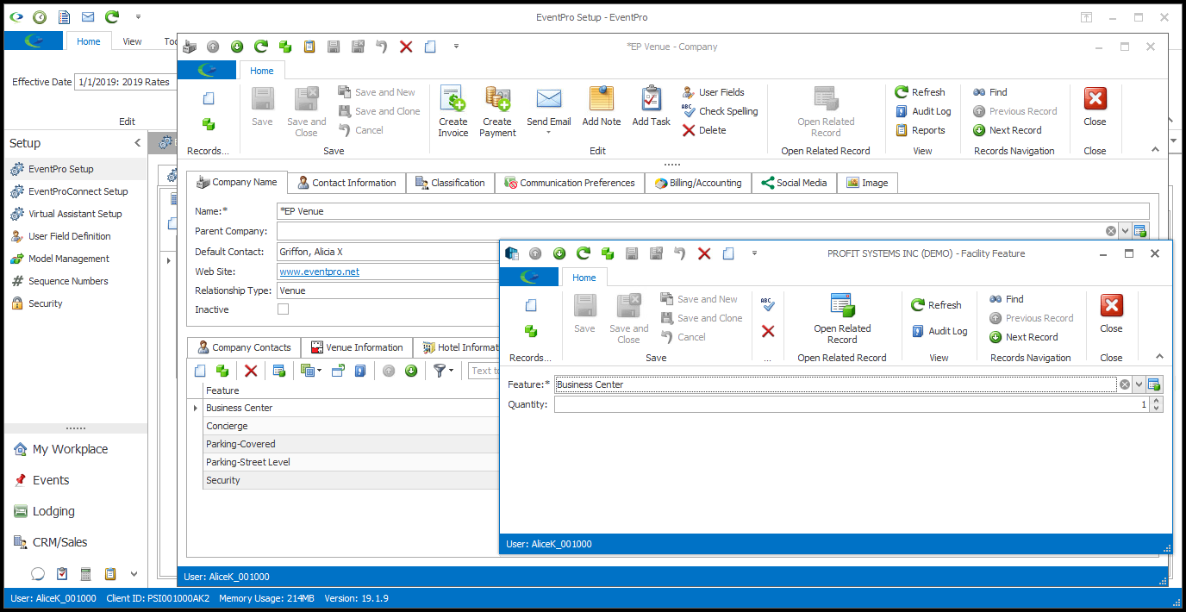The height and width of the screenshot is (612, 1186).
Task: Click Add Task icon in Company ribbon
Action: (651, 98)
